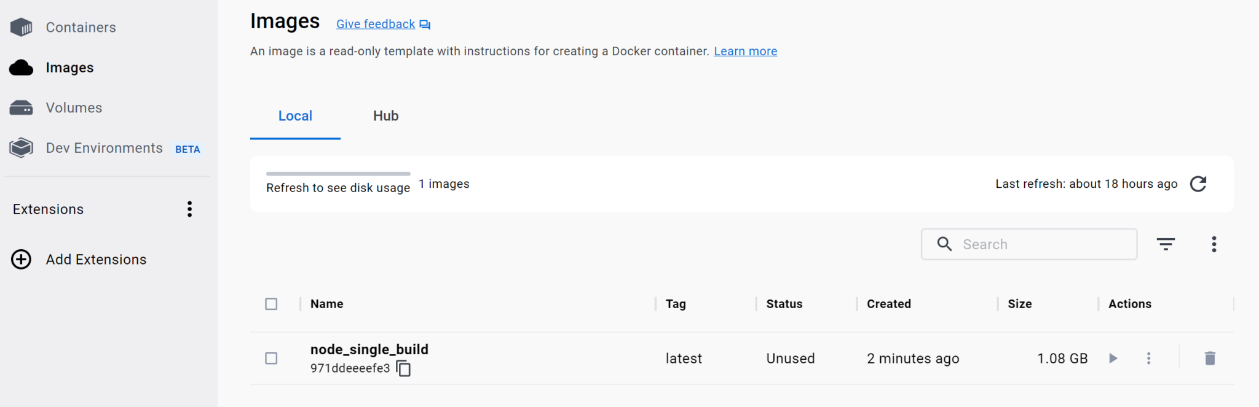
Task: Open the Containers section in sidebar
Action: pyautogui.click(x=80, y=27)
